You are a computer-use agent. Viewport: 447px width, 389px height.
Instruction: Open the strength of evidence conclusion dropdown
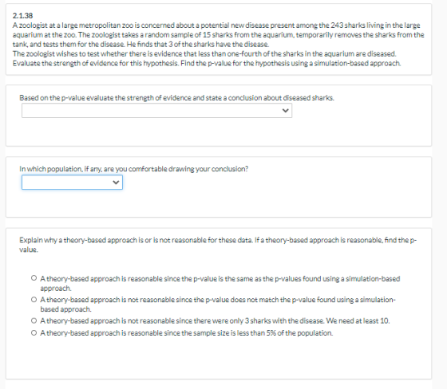tap(156, 111)
